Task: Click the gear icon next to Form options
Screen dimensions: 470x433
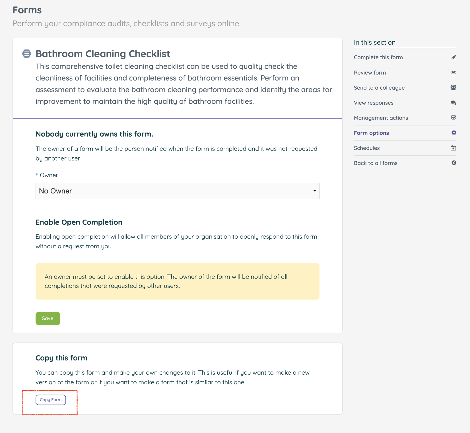Action: click(x=453, y=133)
